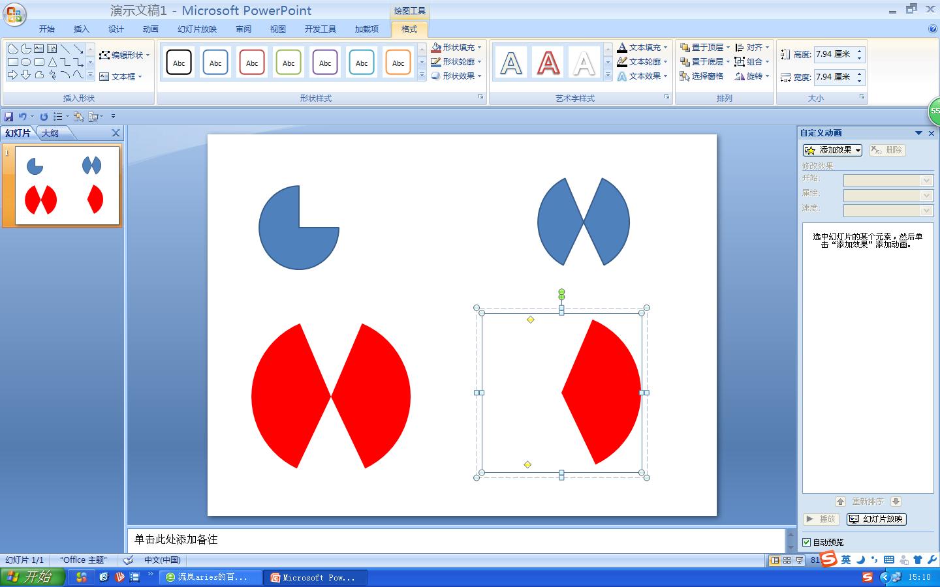
Task: Click yellow adjustment handle atop selected shape
Action: [x=530, y=320]
